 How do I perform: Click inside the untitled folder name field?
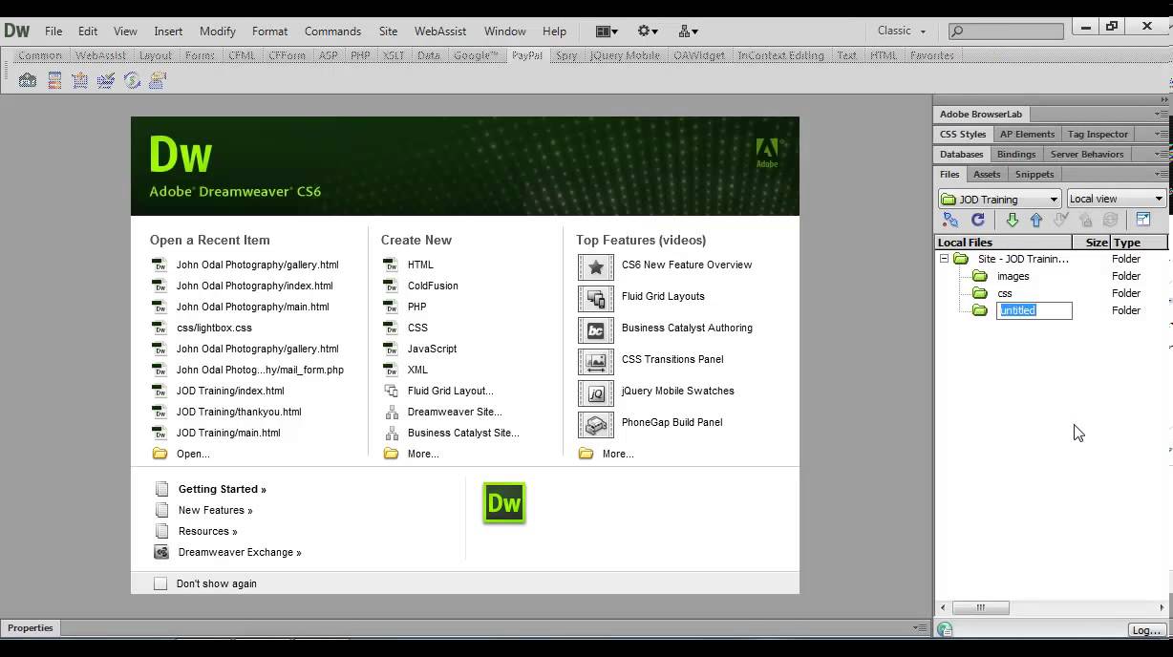[1034, 310]
